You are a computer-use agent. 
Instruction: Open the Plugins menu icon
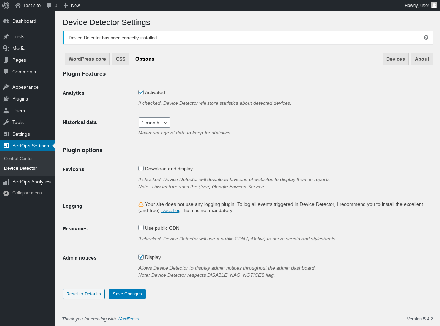click(6, 99)
